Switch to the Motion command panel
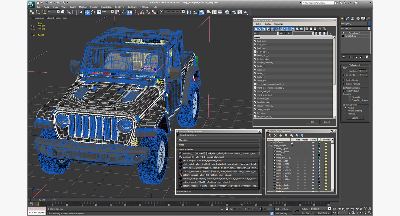Screen dimensions: 400x216 358,19
